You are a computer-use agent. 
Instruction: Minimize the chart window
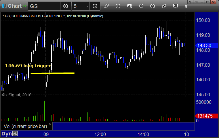click(202, 2)
